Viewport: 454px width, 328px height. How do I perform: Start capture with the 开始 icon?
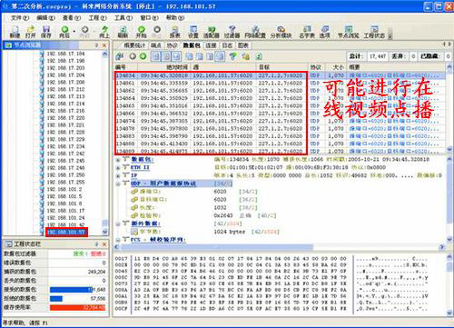coord(141,32)
